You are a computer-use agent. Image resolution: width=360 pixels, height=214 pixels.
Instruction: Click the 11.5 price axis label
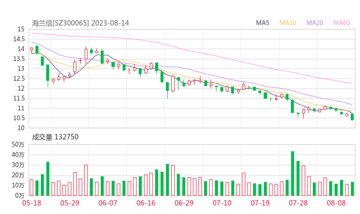click(19, 98)
